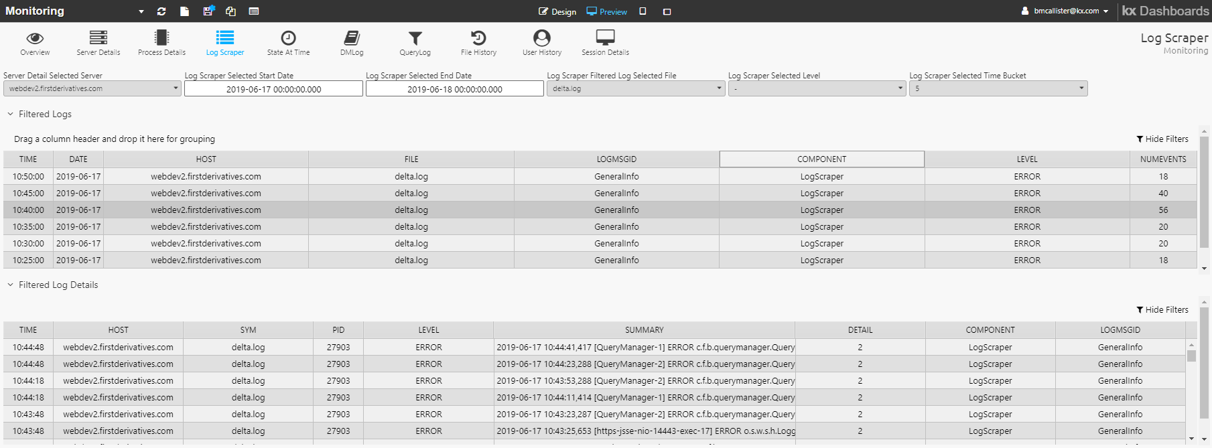
Task: Select the 10:50:00 row time cell
Action: (28, 177)
